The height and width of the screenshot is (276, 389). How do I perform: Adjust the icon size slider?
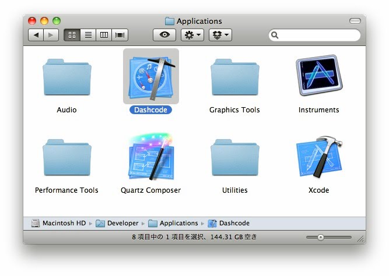click(321, 237)
